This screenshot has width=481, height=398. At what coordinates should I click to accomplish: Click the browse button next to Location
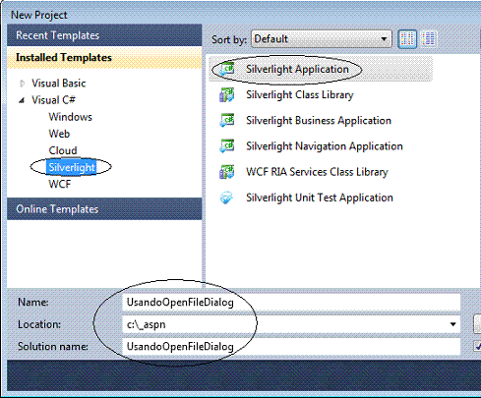477,324
